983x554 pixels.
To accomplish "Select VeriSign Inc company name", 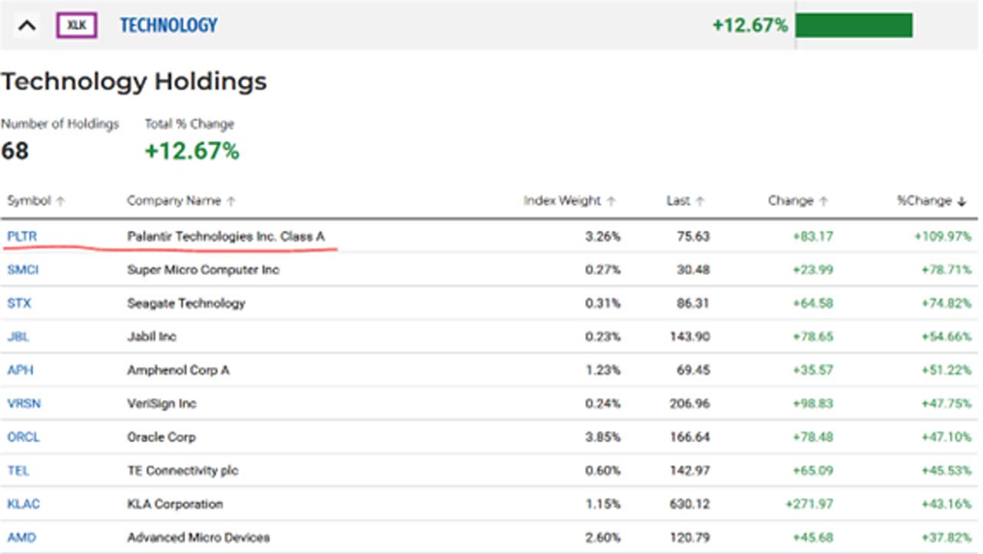I will pos(162,404).
